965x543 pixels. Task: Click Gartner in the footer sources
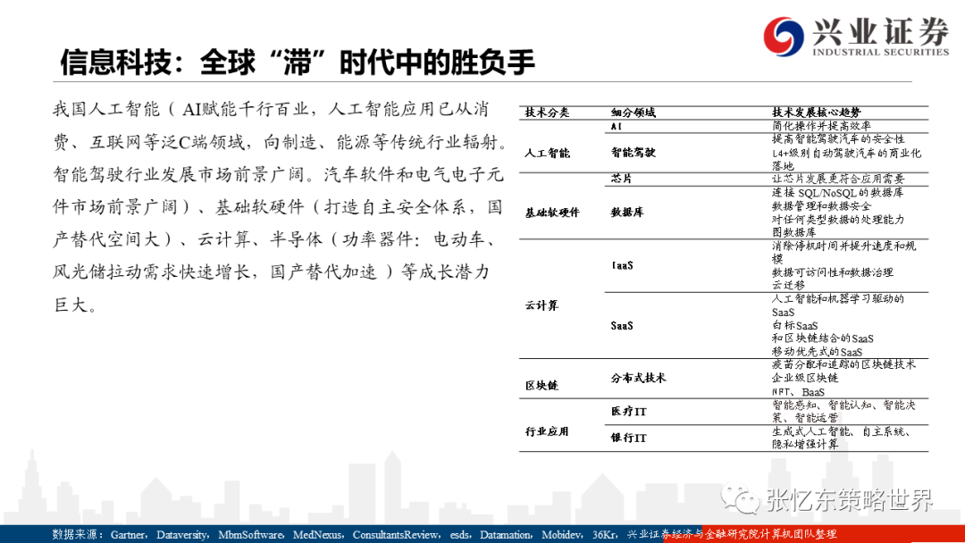pos(128,535)
